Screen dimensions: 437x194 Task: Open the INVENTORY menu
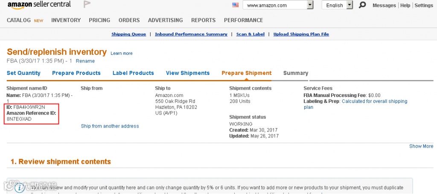[66, 20]
